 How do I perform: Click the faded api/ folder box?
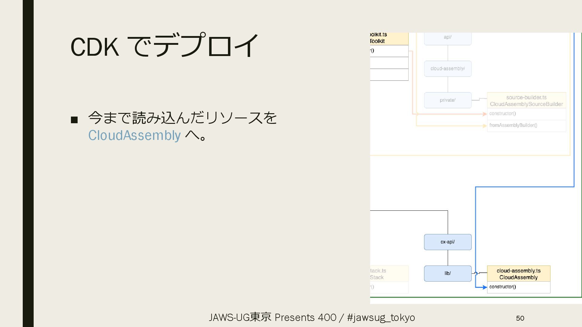[x=447, y=38]
